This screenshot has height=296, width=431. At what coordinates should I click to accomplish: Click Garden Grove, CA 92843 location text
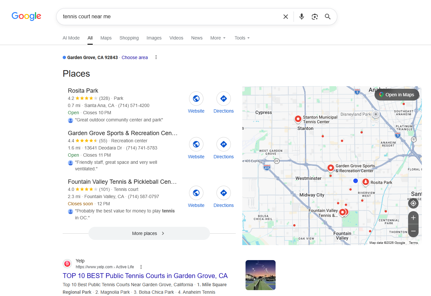[x=92, y=57]
